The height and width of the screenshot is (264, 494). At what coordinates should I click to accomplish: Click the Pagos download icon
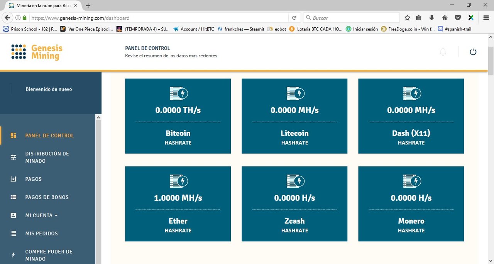pyautogui.click(x=14, y=179)
